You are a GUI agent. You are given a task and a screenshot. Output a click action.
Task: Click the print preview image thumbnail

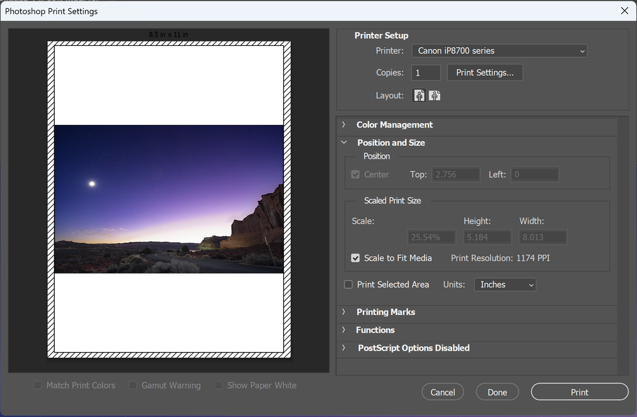coord(169,199)
